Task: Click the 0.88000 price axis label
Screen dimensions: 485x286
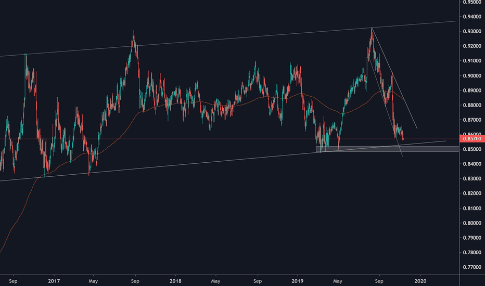Action: (x=472, y=105)
